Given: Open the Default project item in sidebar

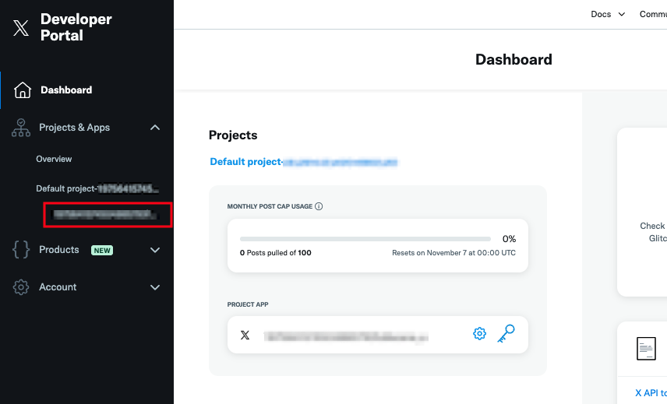Looking at the screenshot, I should pos(97,188).
